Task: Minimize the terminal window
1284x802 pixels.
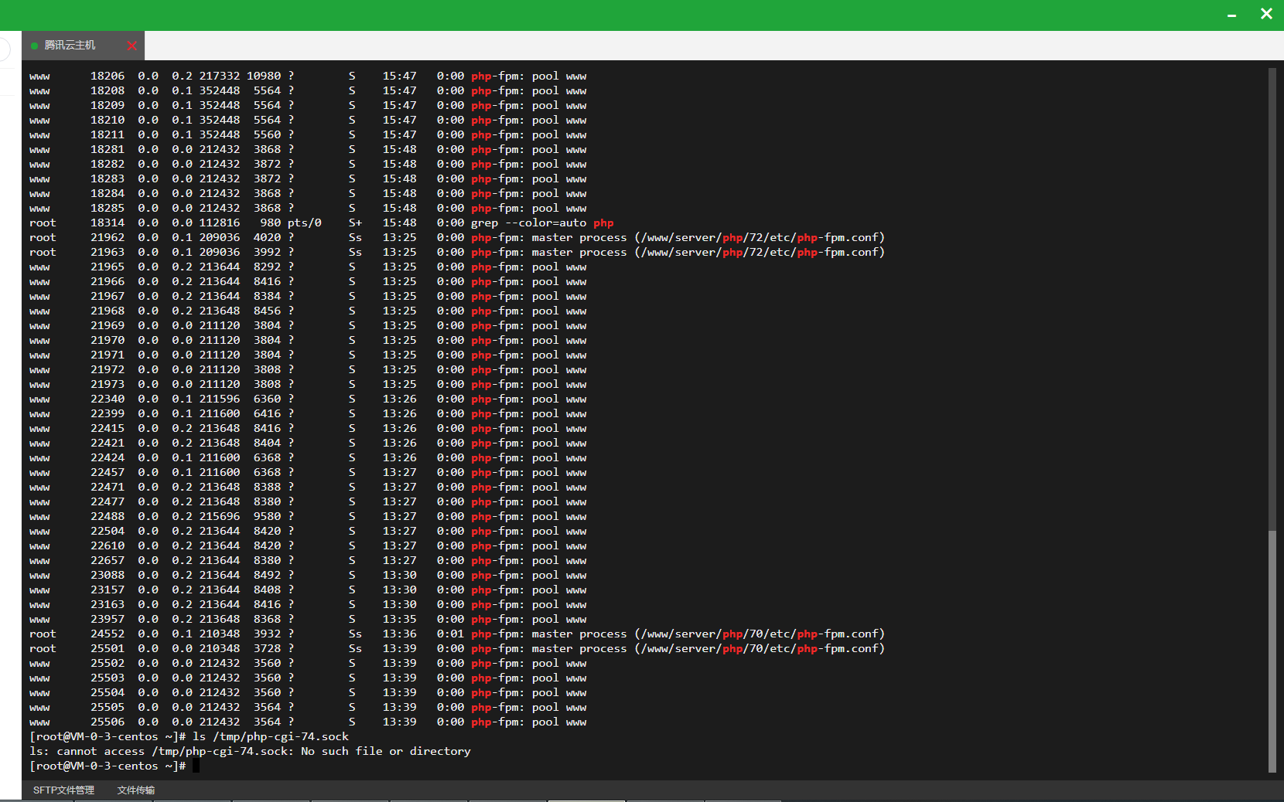Action: [1231, 15]
